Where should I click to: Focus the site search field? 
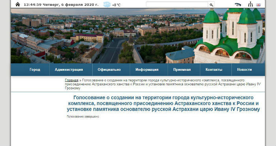click(x=177, y=5)
